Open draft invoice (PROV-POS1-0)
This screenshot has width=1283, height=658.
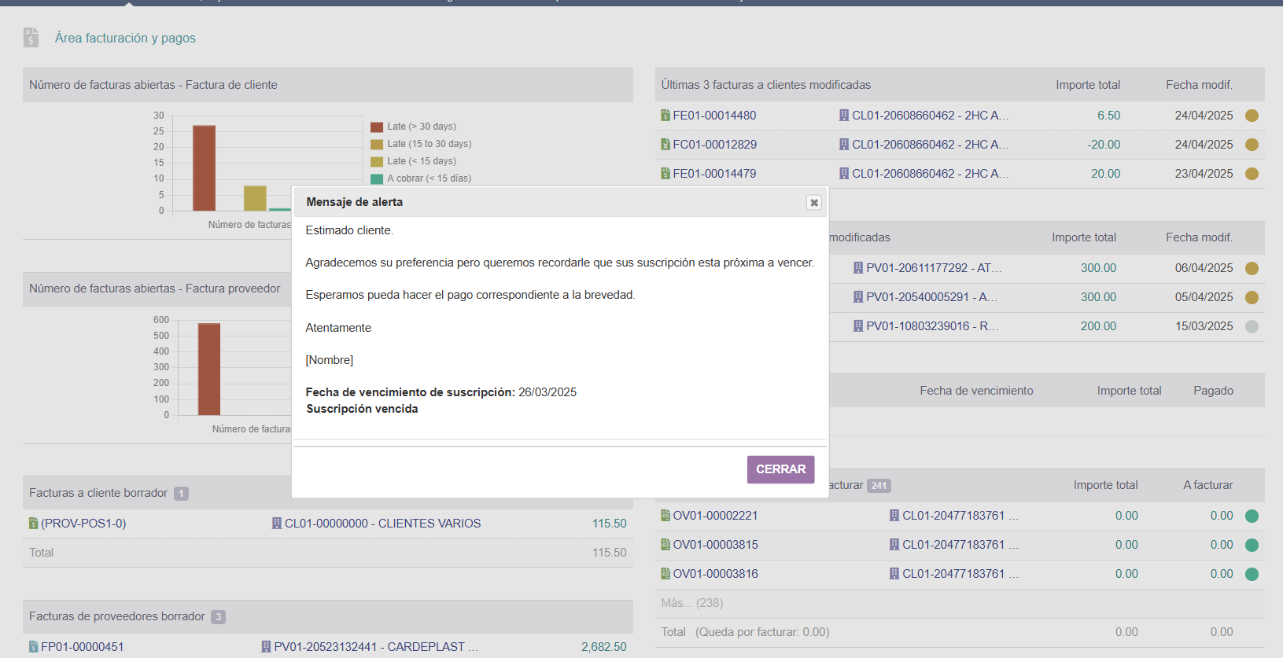83,524
